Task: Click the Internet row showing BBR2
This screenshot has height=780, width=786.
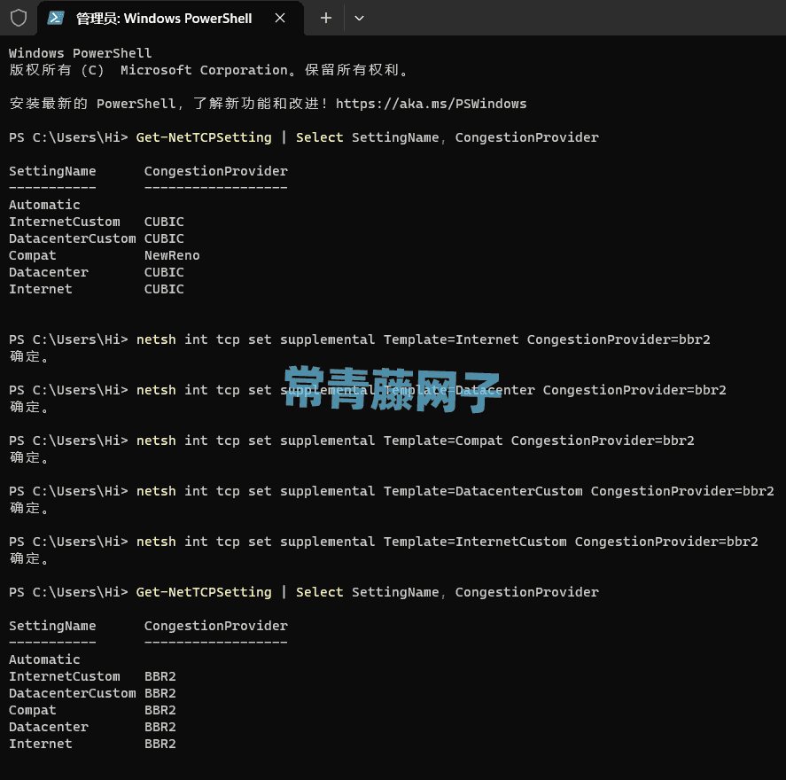Action: 92,744
